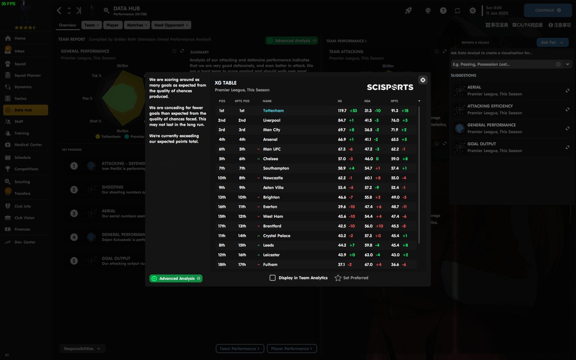Click the Team Performance button at the bottom
The height and width of the screenshot is (360, 576).
click(240, 349)
